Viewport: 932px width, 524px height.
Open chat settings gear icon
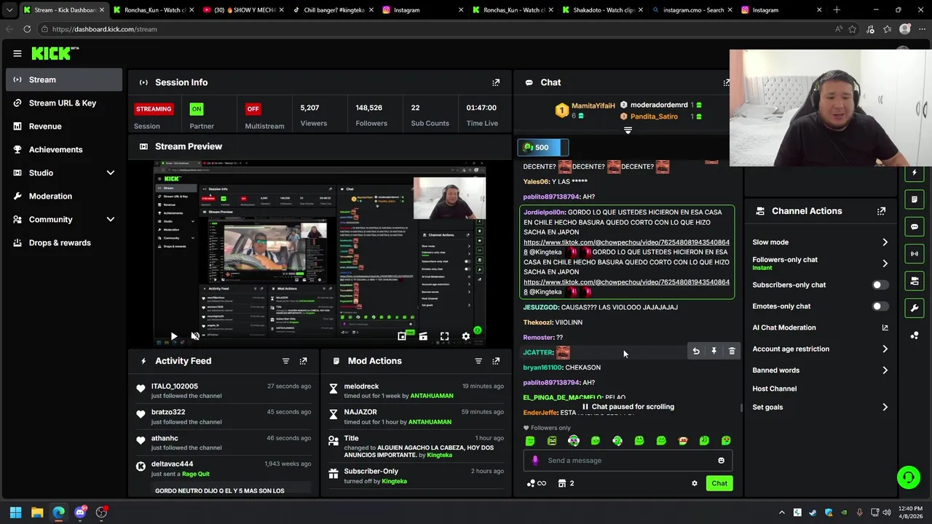(x=694, y=483)
